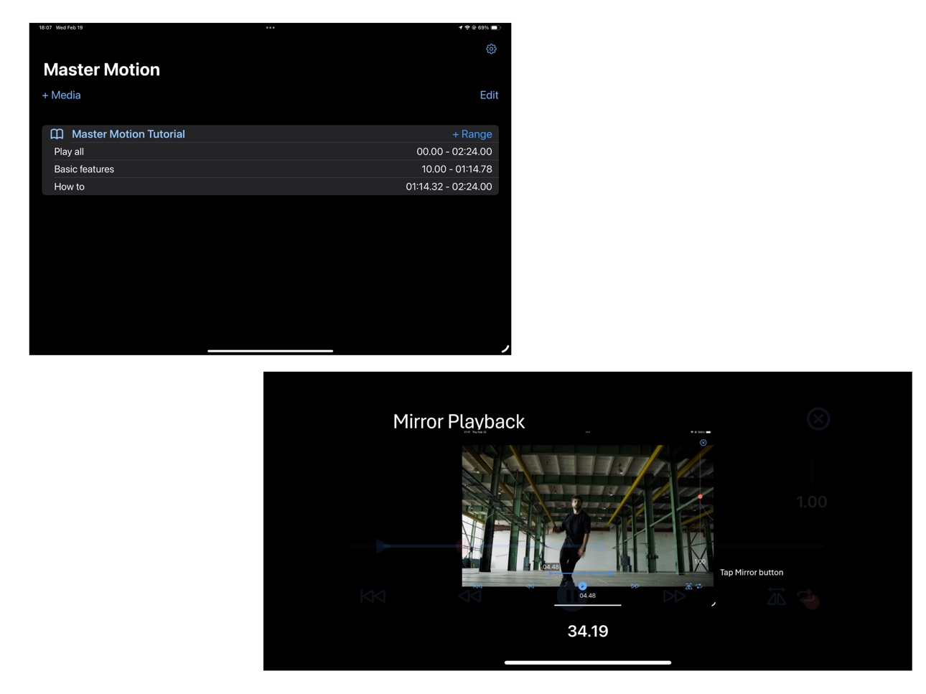Select the How to range row
The image size is (926, 694).
click(270, 187)
